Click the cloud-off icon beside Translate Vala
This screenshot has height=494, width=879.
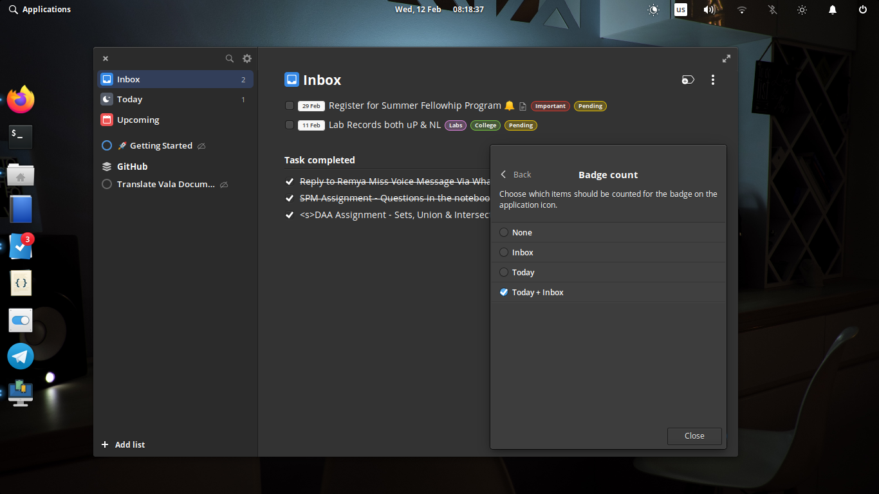[224, 185]
